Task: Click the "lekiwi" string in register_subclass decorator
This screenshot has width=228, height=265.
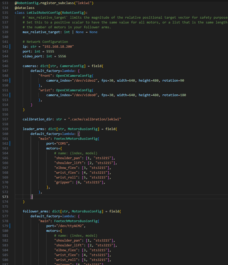Action: coord(84,3)
